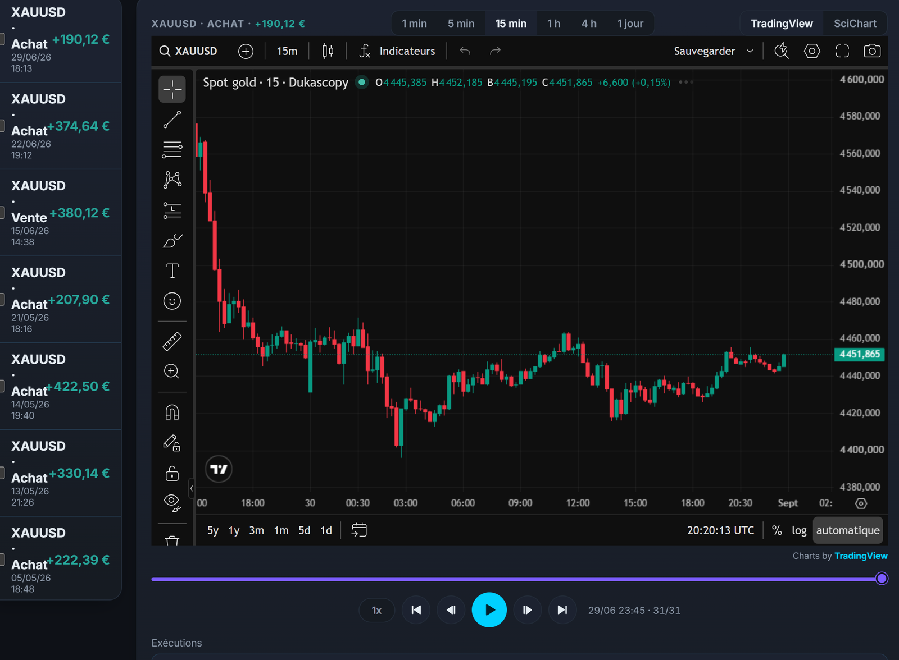The width and height of the screenshot is (899, 660).
Task: Open timezone menu at 20:20:13 UTC
Action: coord(720,530)
